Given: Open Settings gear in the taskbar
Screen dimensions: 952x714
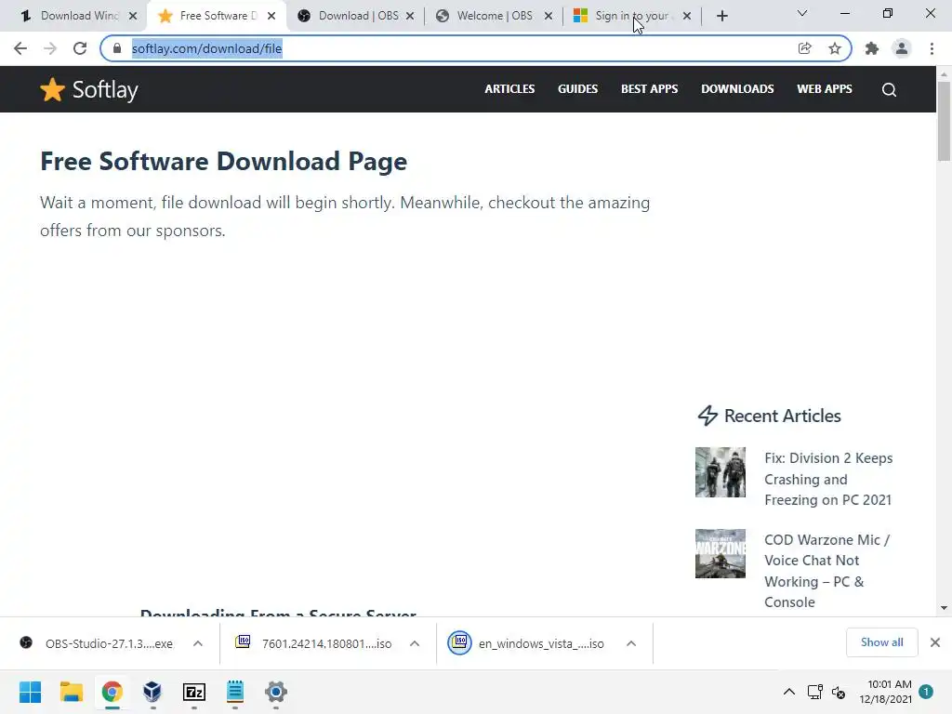Looking at the screenshot, I should pyautogui.click(x=275, y=692).
